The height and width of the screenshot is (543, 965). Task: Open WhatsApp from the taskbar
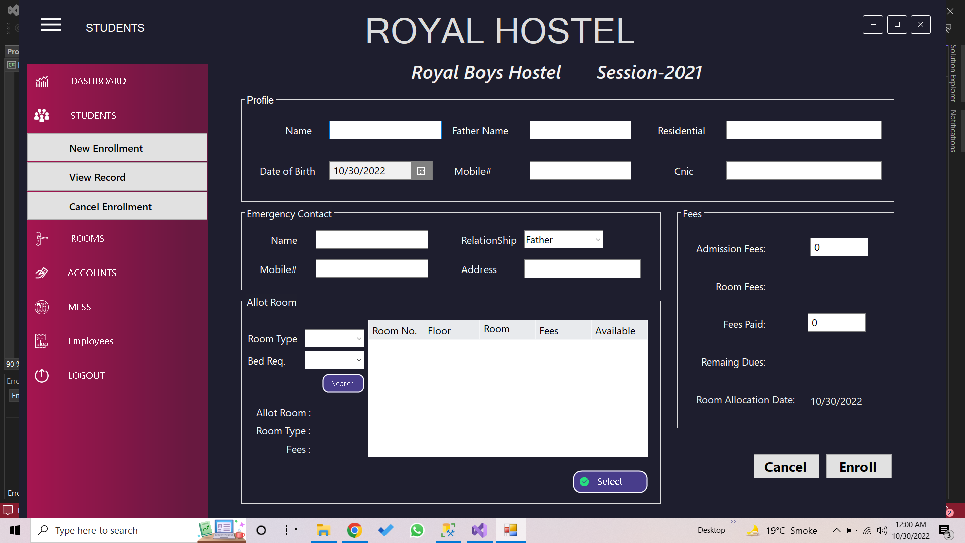(417, 530)
